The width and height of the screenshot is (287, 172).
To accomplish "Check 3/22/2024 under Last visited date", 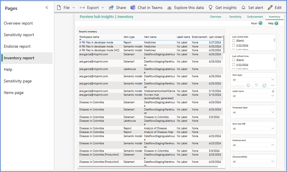I will 234,46.
